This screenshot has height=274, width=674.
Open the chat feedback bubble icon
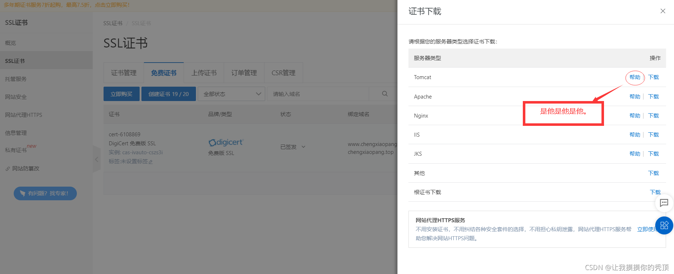[x=664, y=203]
